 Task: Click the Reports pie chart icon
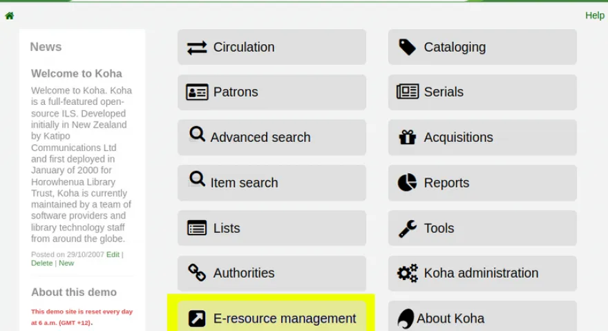point(407,182)
